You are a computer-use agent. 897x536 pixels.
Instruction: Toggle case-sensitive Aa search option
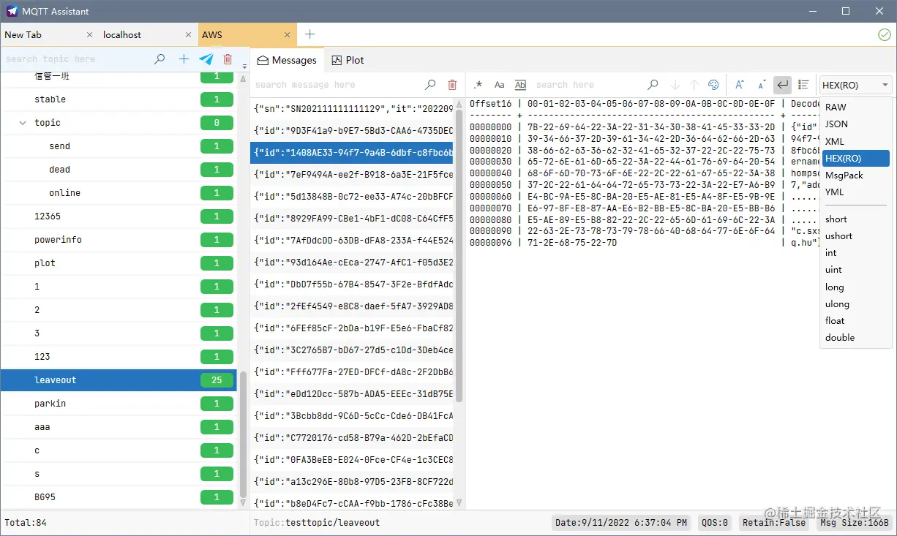pos(499,85)
